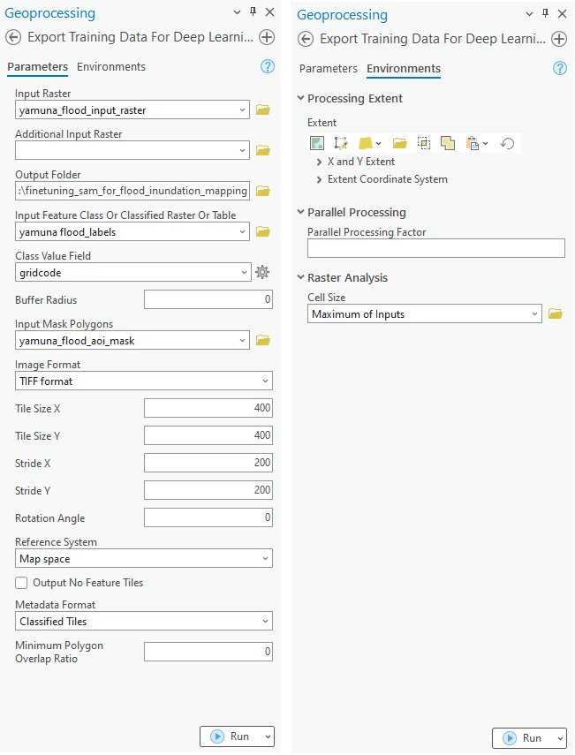The width and height of the screenshot is (575, 755).
Task: Browse for the Input Raster folder
Action: point(262,110)
